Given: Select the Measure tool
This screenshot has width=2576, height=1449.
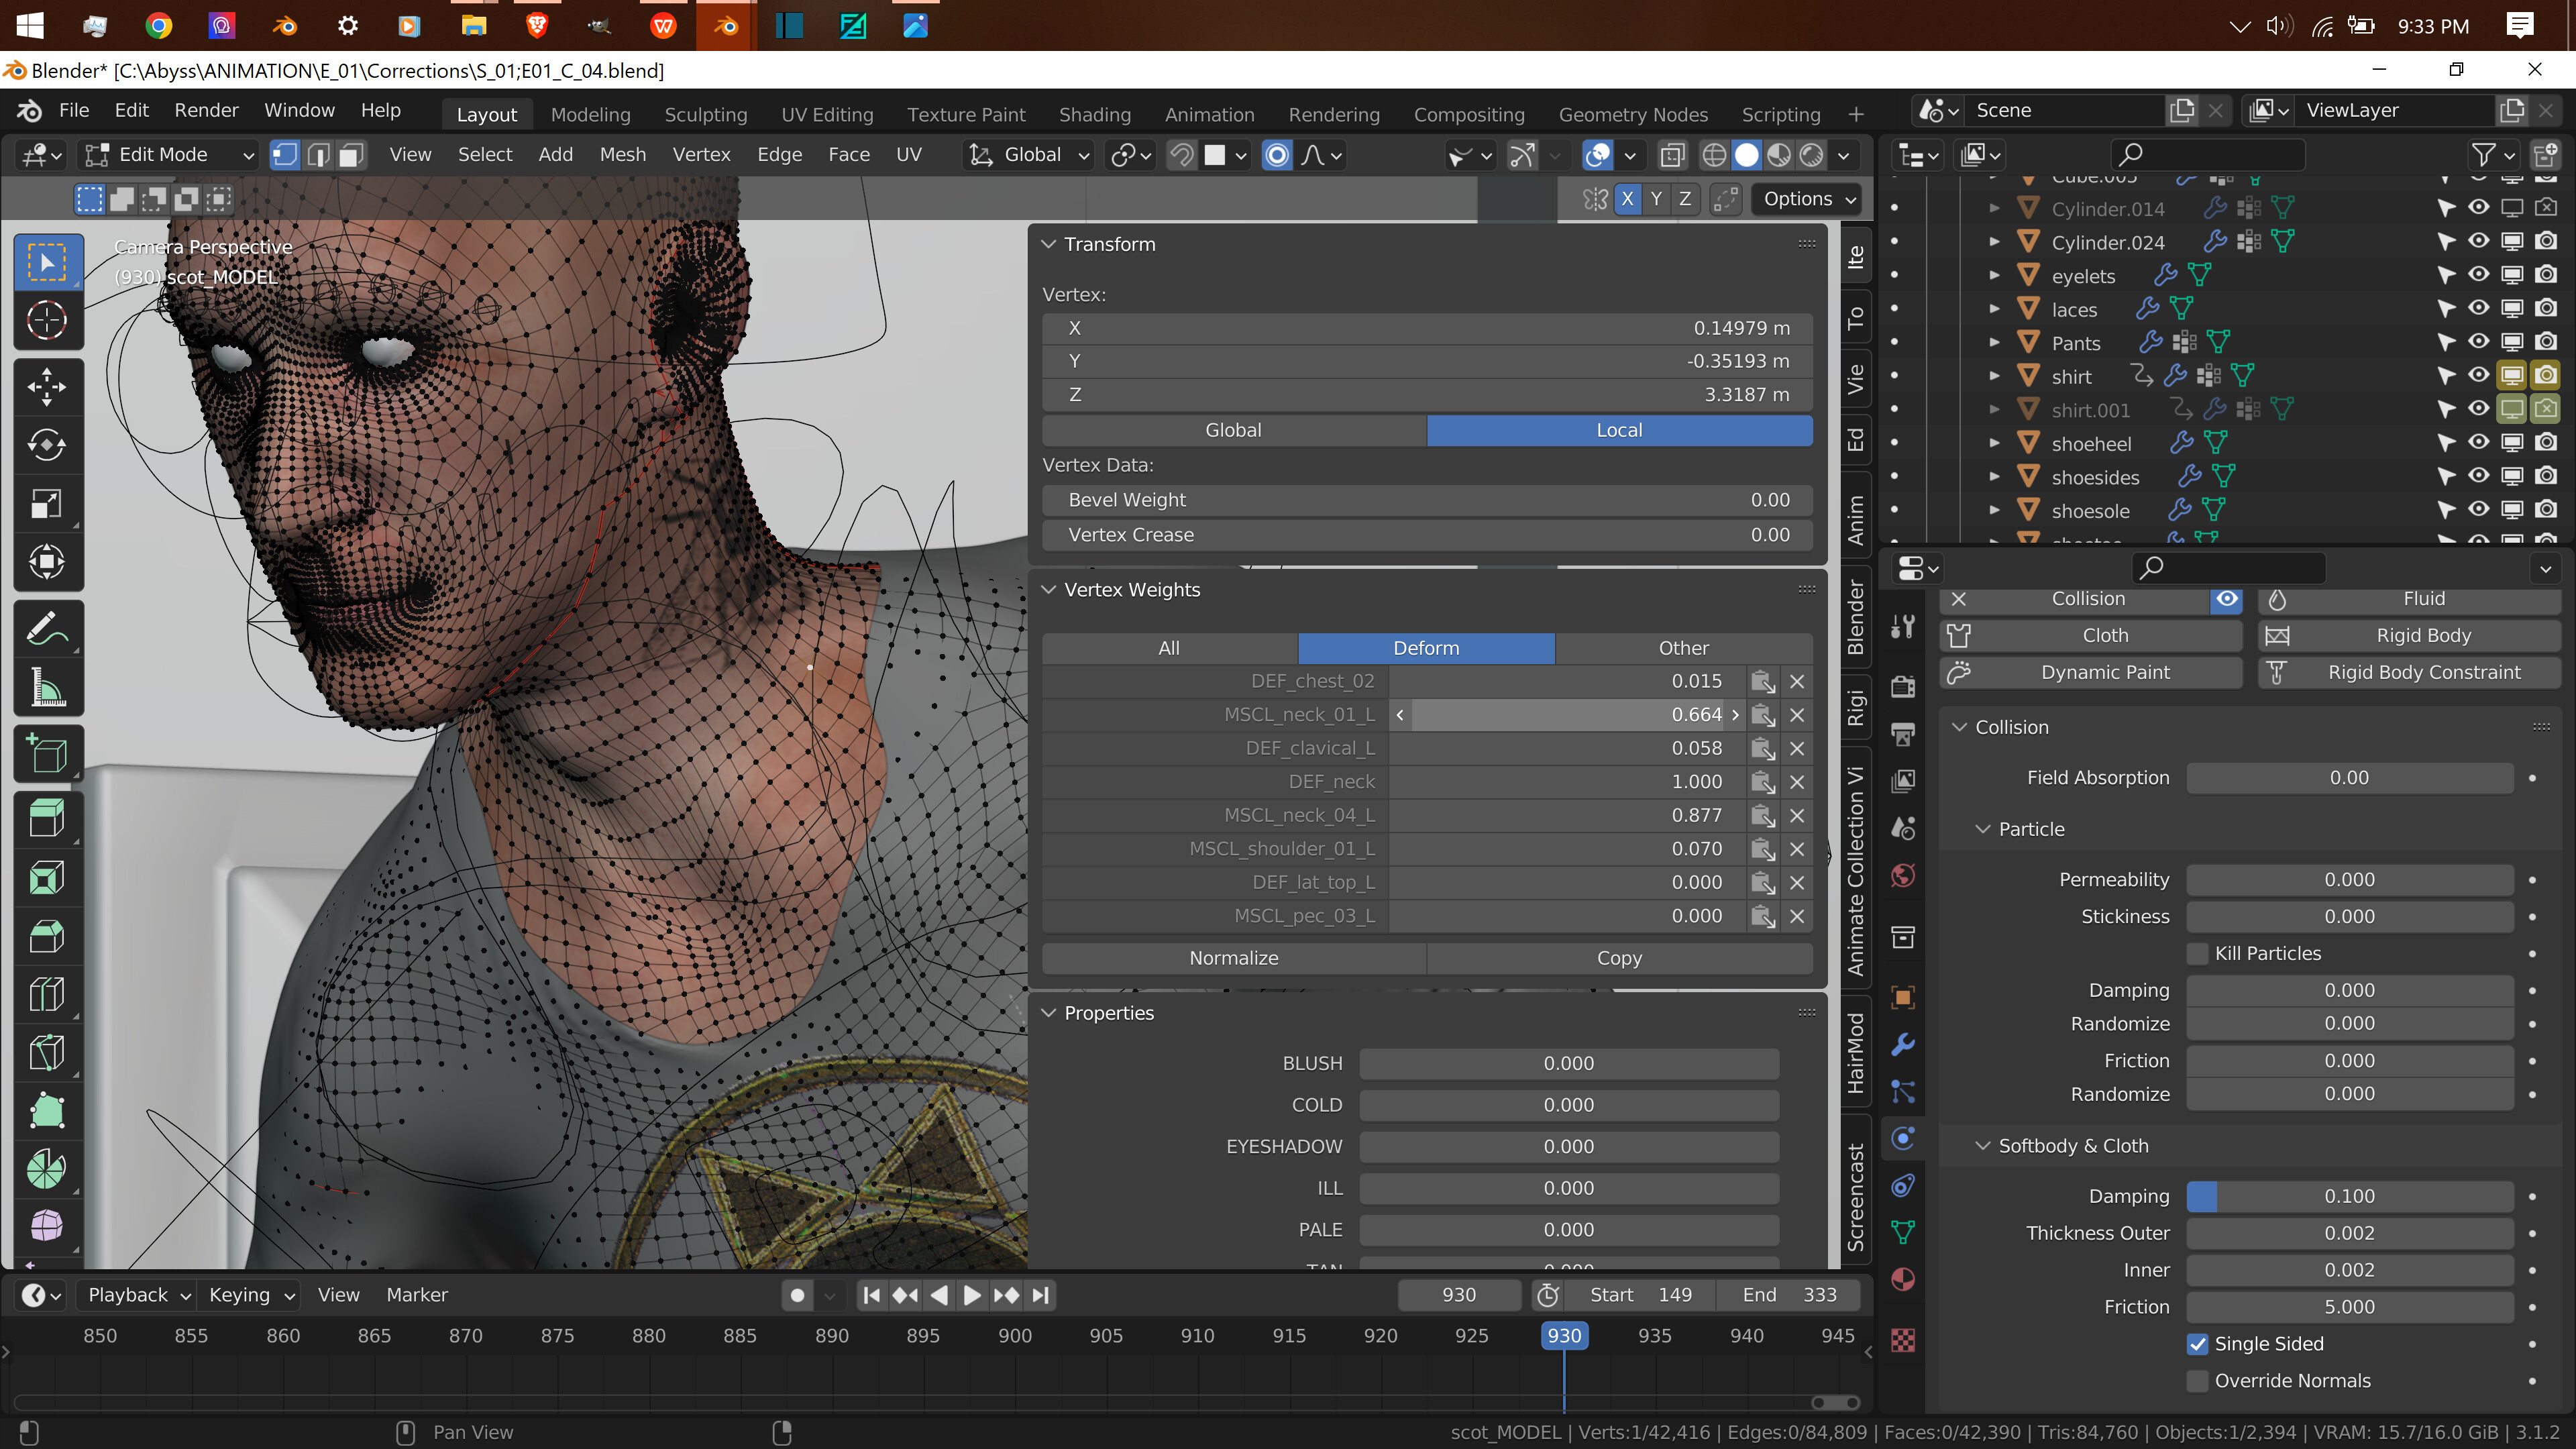Looking at the screenshot, I should pos(47,687).
